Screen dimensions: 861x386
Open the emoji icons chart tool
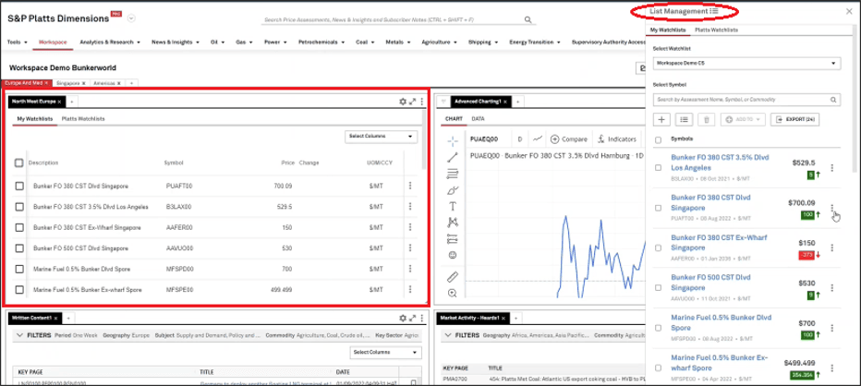tap(453, 255)
